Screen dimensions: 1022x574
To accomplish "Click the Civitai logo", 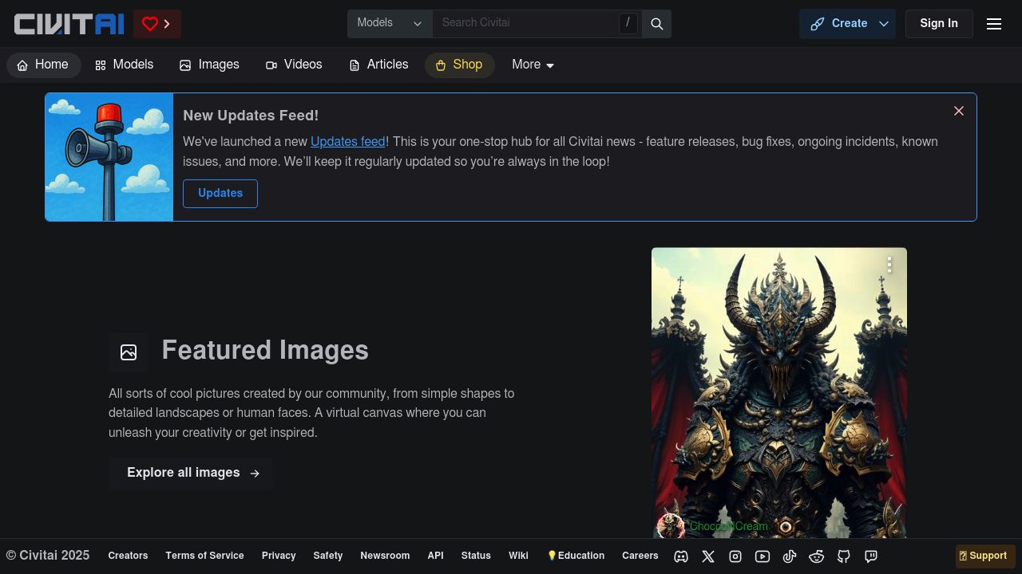I will click(x=69, y=24).
